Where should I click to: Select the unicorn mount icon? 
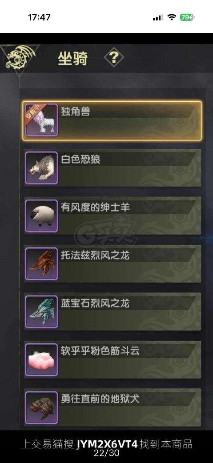41,120
